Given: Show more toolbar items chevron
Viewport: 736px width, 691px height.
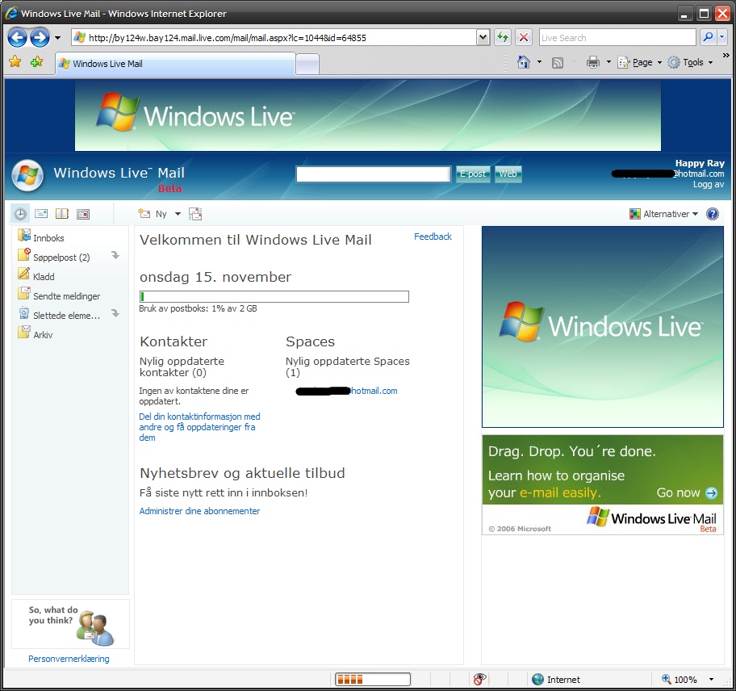Looking at the screenshot, I should click(x=726, y=56).
